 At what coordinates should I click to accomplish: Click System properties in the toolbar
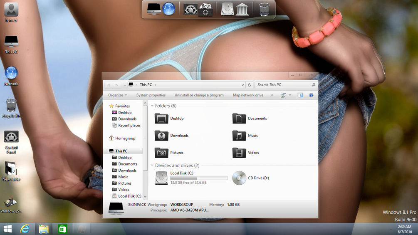151,95
